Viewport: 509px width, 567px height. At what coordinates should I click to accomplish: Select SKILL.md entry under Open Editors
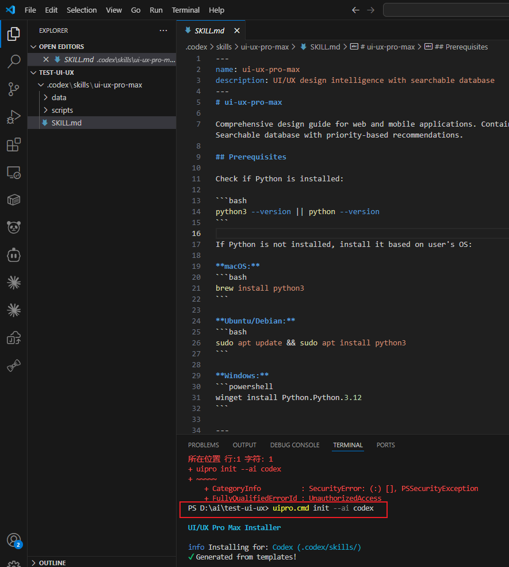pyautogui.click(x=102, y=60)
